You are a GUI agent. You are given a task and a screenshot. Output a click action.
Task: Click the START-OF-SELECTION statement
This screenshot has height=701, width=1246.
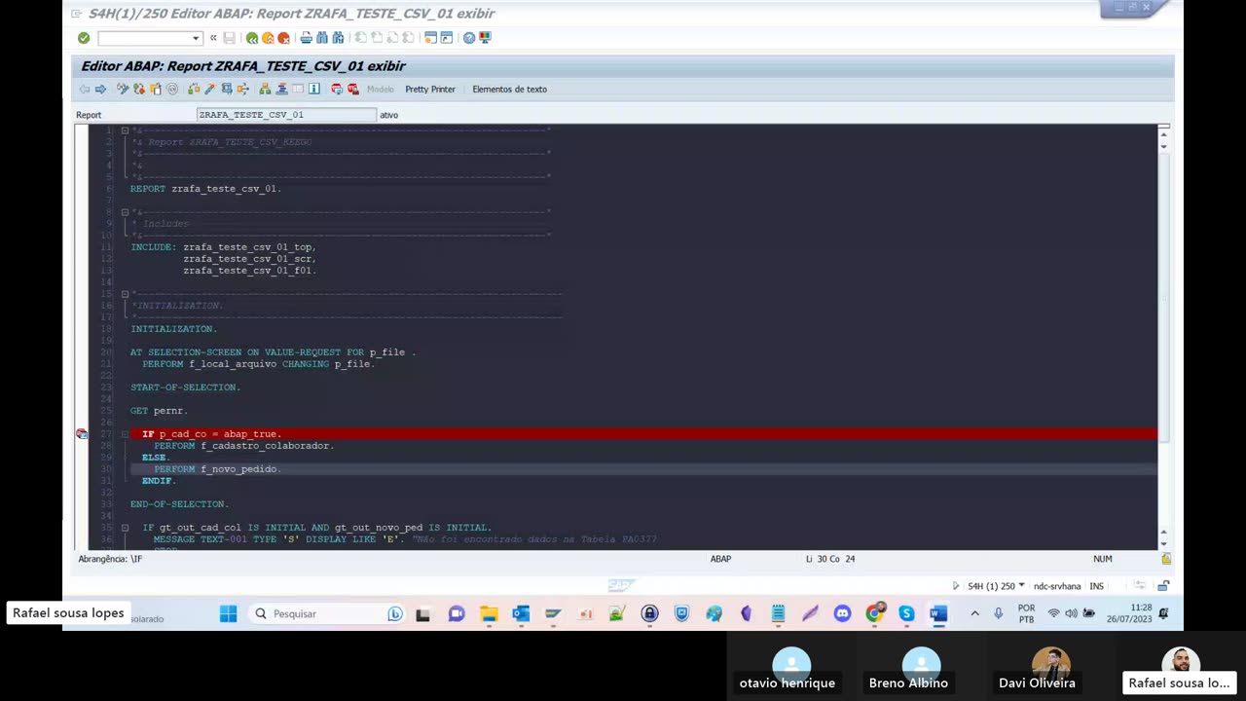(185, 387)
